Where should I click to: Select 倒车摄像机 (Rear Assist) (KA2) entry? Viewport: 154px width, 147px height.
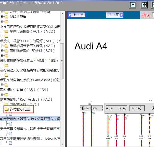coord(26,99)
